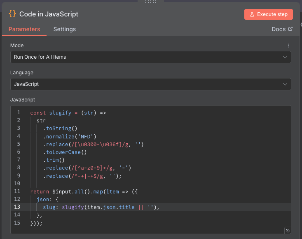Click code line 1 'const slugify = (str) =>'

68,113
